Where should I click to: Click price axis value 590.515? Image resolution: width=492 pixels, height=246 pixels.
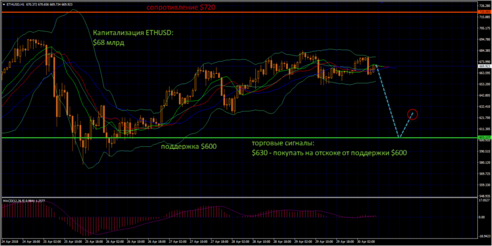pyautogui.click(x=485, y=151)
